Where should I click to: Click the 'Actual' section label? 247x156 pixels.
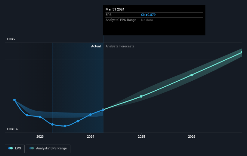coord(96,46)
